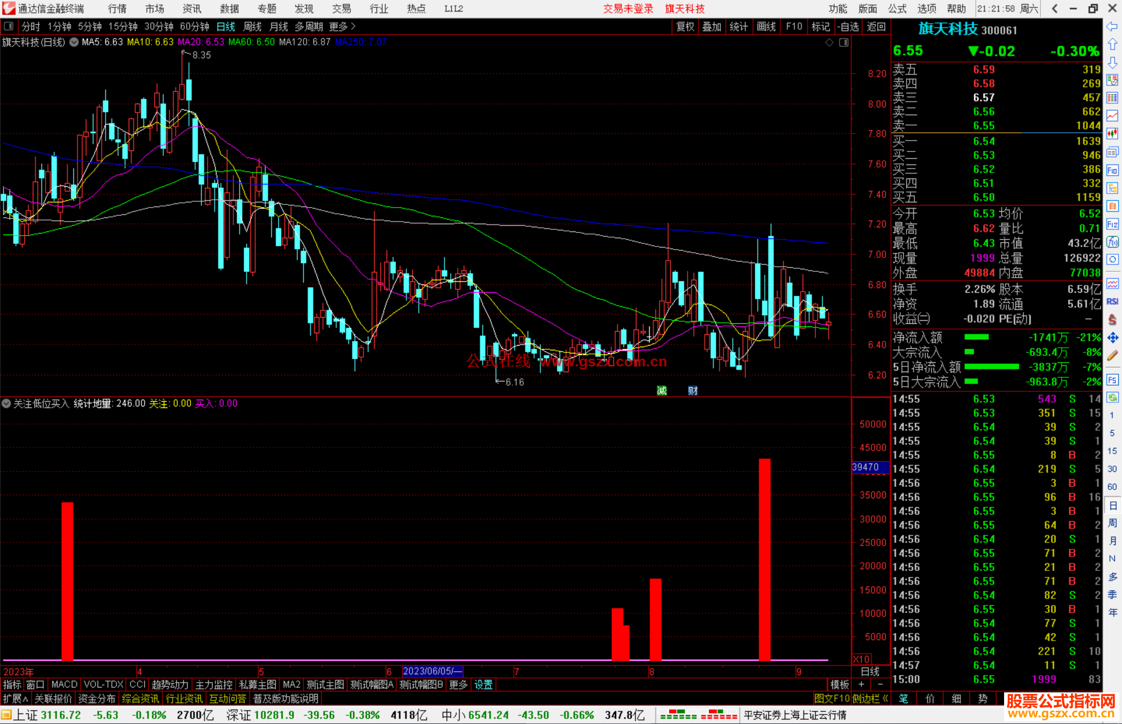Click the red trend line chart icon
Viewport: 1122px width, 724px height.
1112,116
